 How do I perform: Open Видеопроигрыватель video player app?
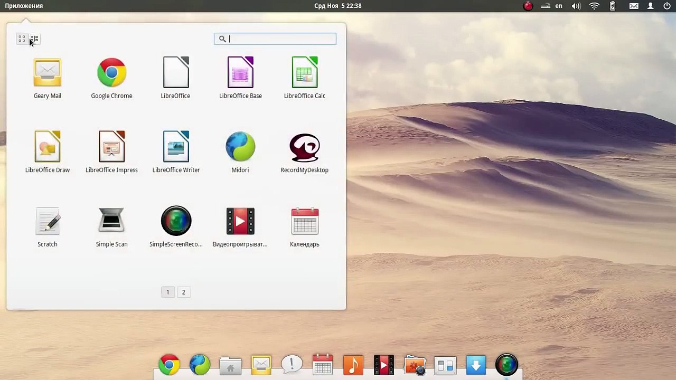[240, 227]
